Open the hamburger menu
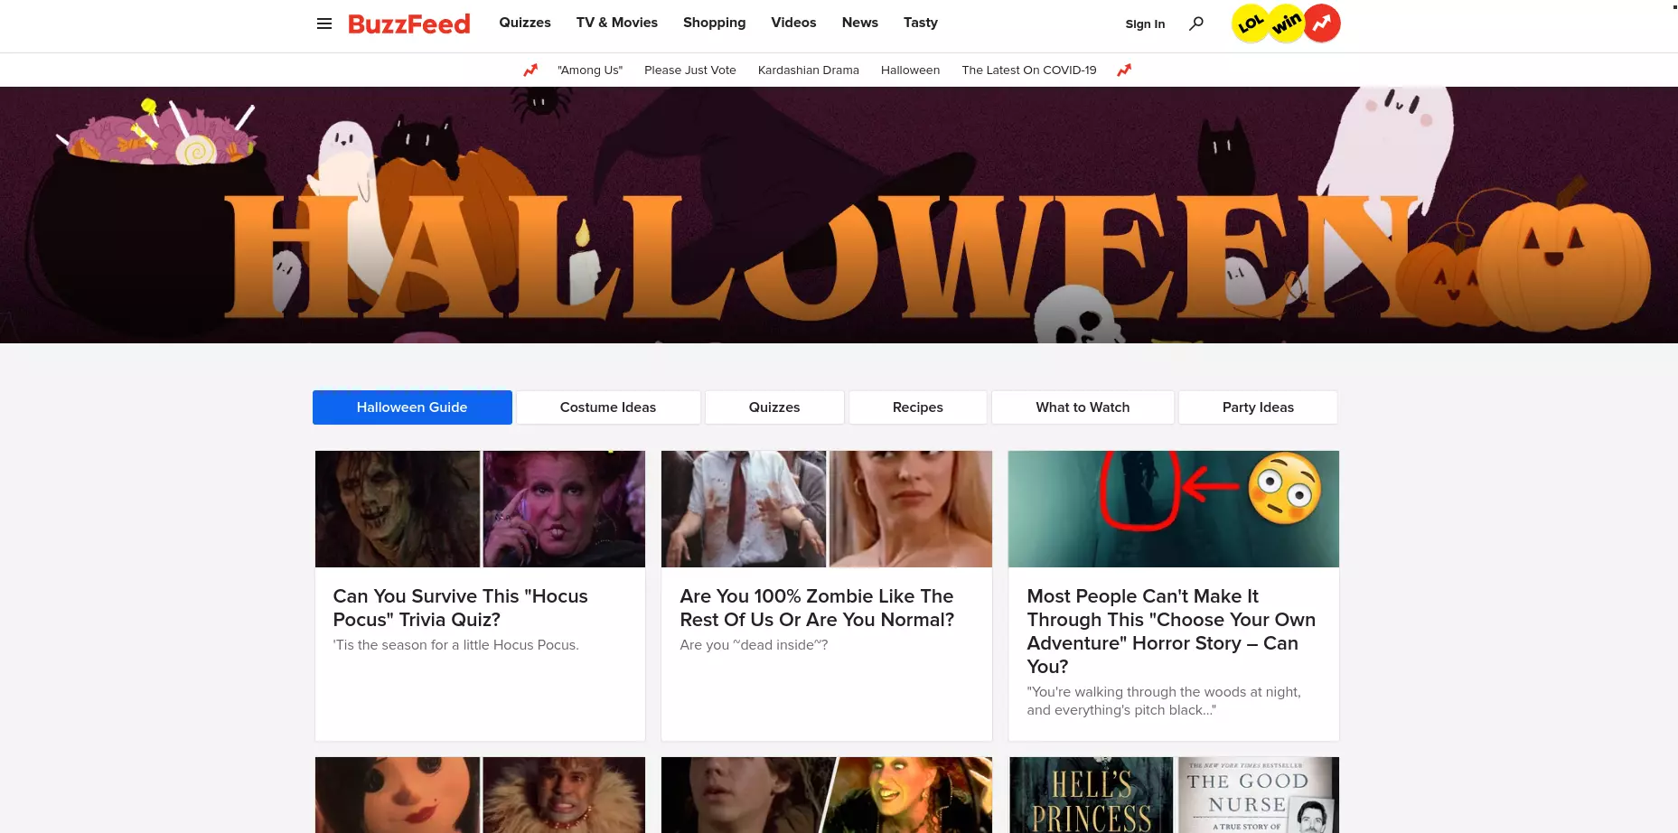Screen dimensions: 1678x833 [324, 23]
